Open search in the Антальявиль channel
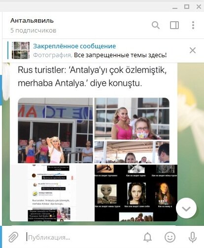This screenshot has width=204, height=248. [x=156, y=25]
